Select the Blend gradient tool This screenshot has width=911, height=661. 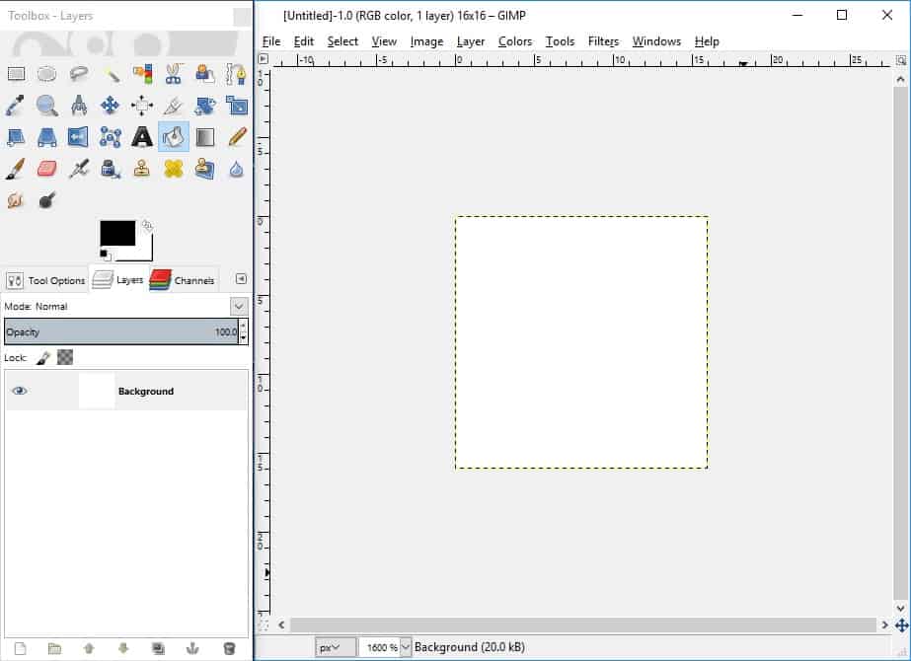[x=204, y=137]
